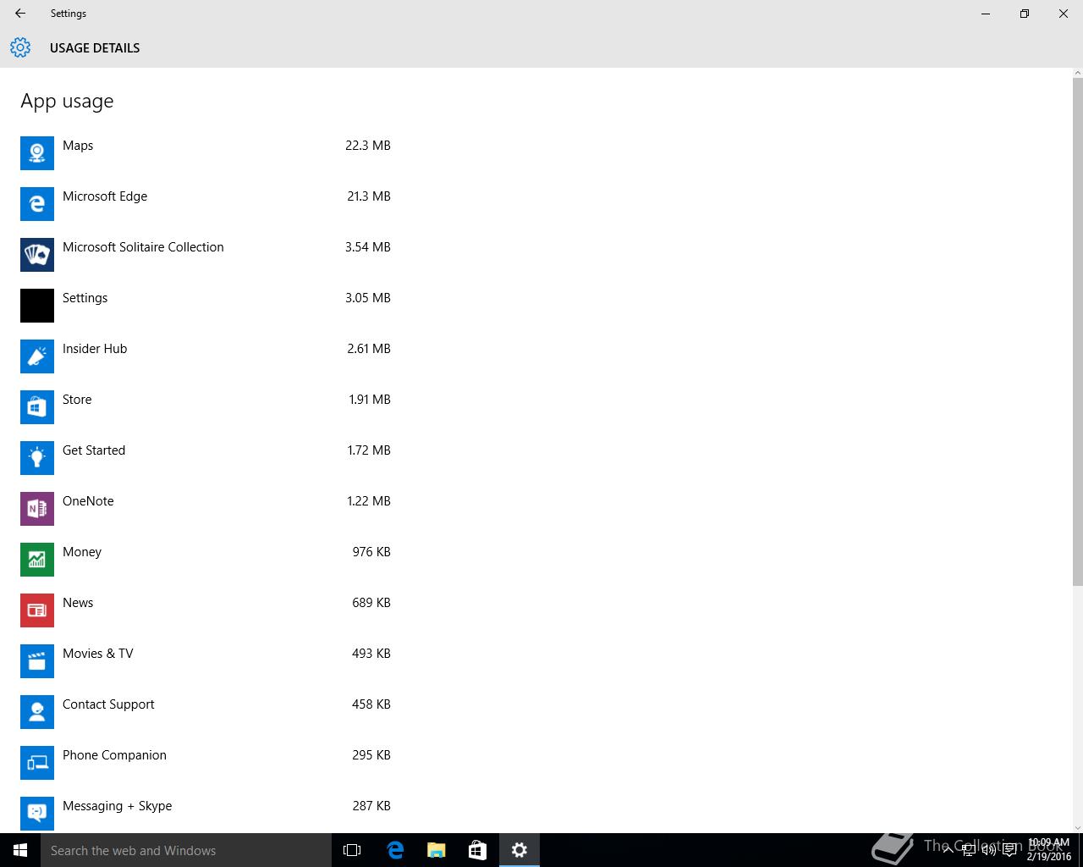Open the Store from the taskbar
This screenshot has width=1083, height=867.
pyautogui.click(x=478, y=850)
